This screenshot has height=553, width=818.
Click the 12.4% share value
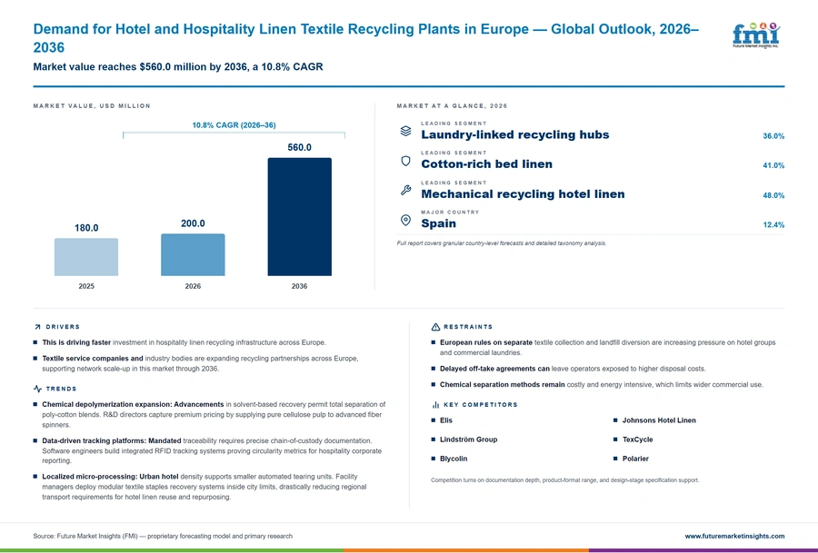[x=773, y=224]
